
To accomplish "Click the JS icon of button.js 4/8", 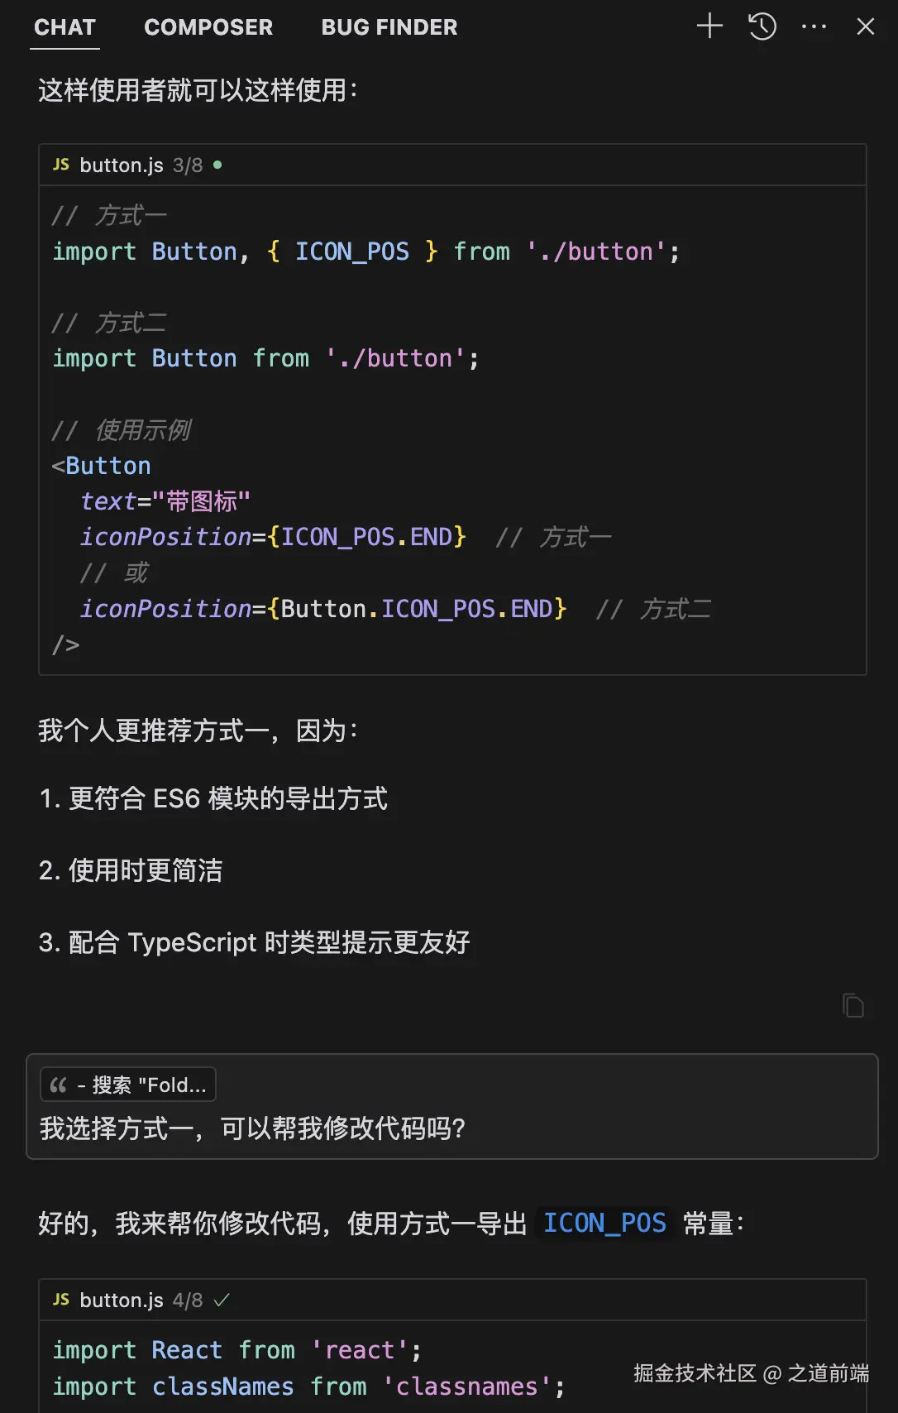I will [x=61, y=1300].
